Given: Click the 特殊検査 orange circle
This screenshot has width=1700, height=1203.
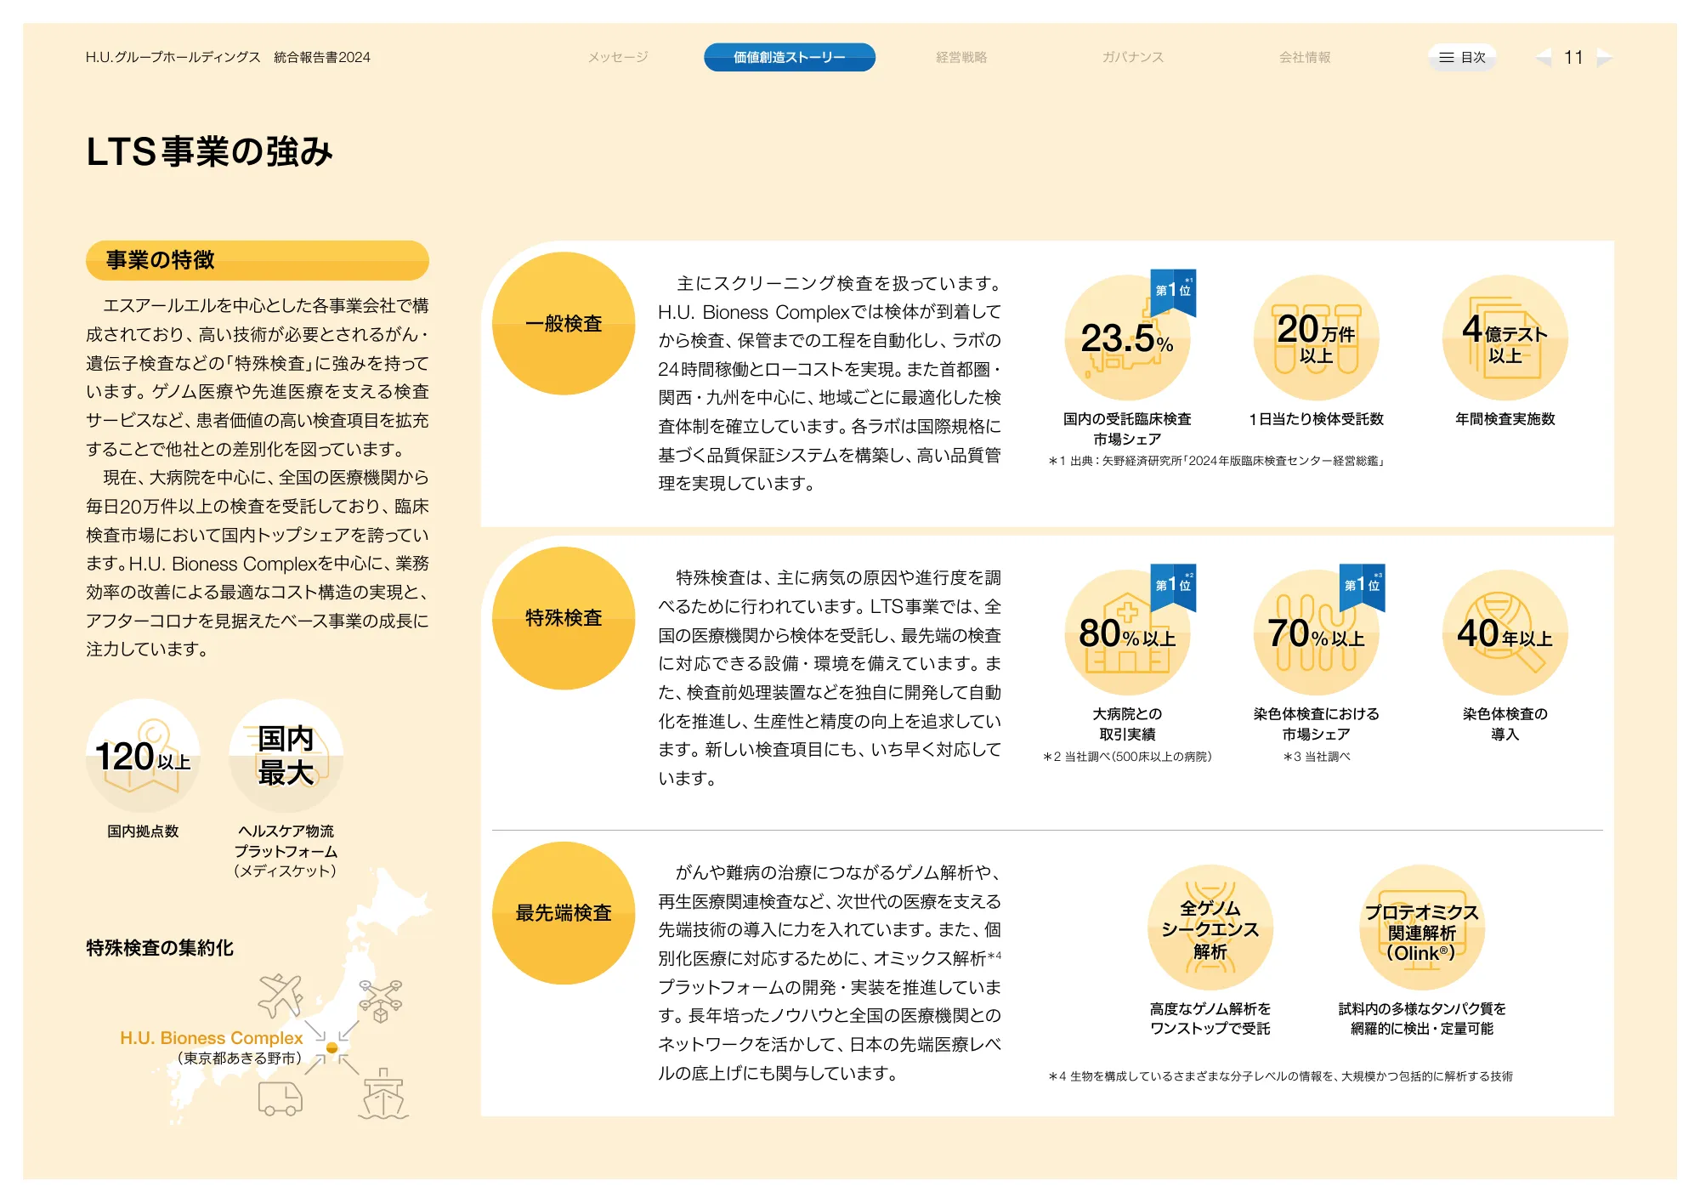Looking at the screenshot, I should [x=564, y=618].
